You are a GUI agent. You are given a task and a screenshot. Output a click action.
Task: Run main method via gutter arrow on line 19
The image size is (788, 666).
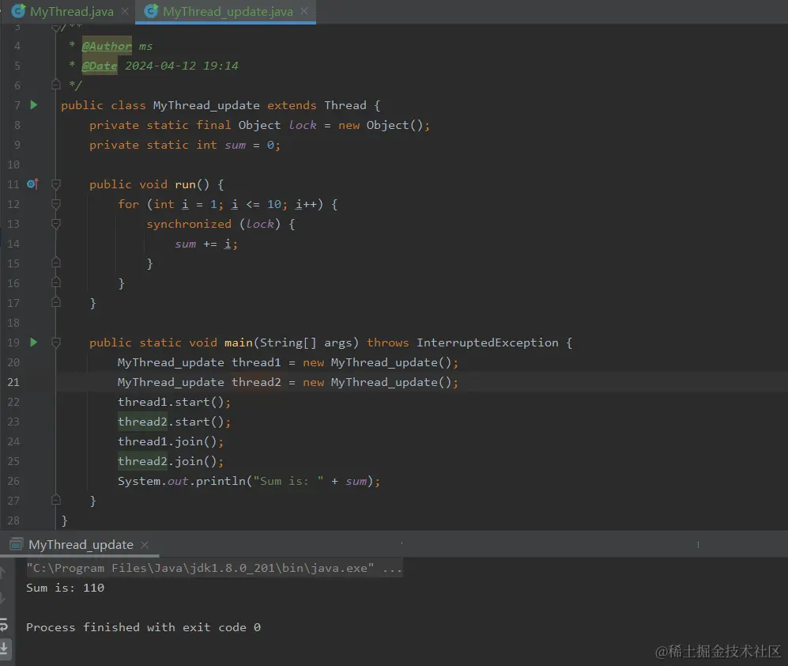coord(34,342)
